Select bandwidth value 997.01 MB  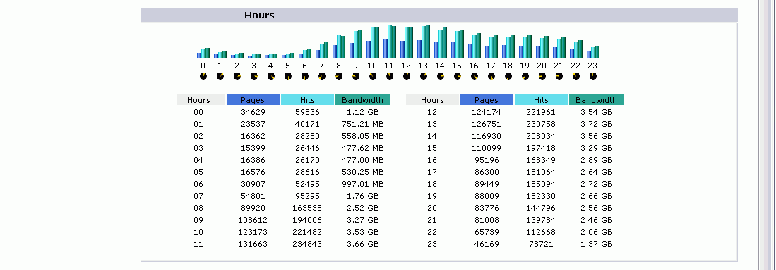pos(363,184)
